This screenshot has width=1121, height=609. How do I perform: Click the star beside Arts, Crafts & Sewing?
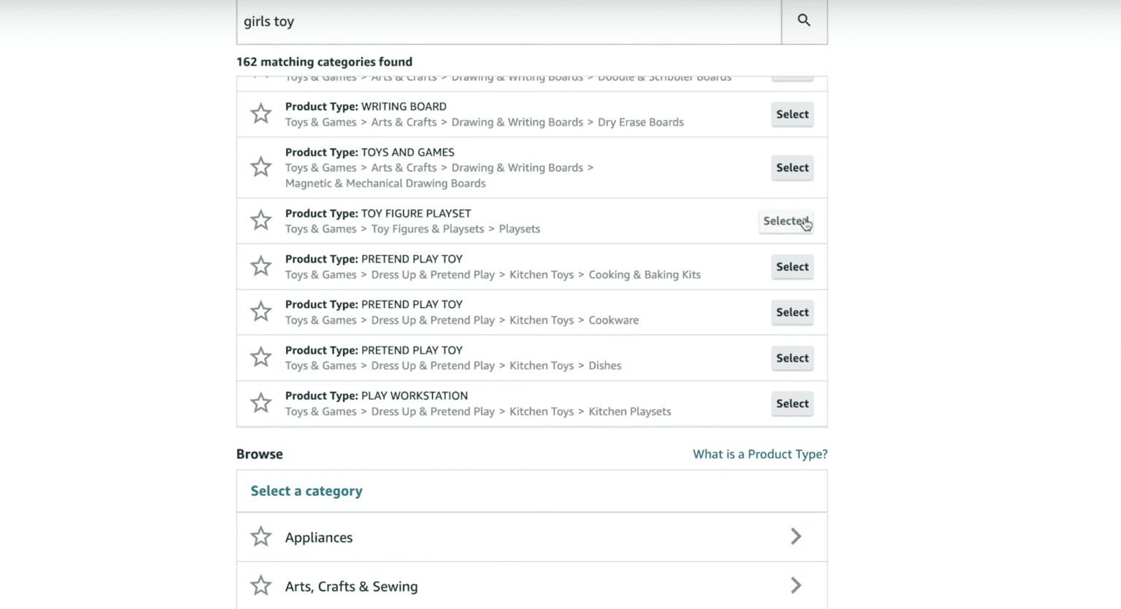[x=261, y=585]
